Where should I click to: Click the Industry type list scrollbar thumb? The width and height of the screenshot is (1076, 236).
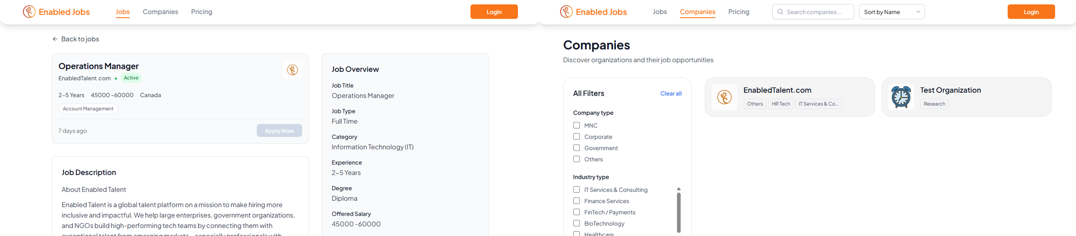pyautogui.click(x=679, y=213)
